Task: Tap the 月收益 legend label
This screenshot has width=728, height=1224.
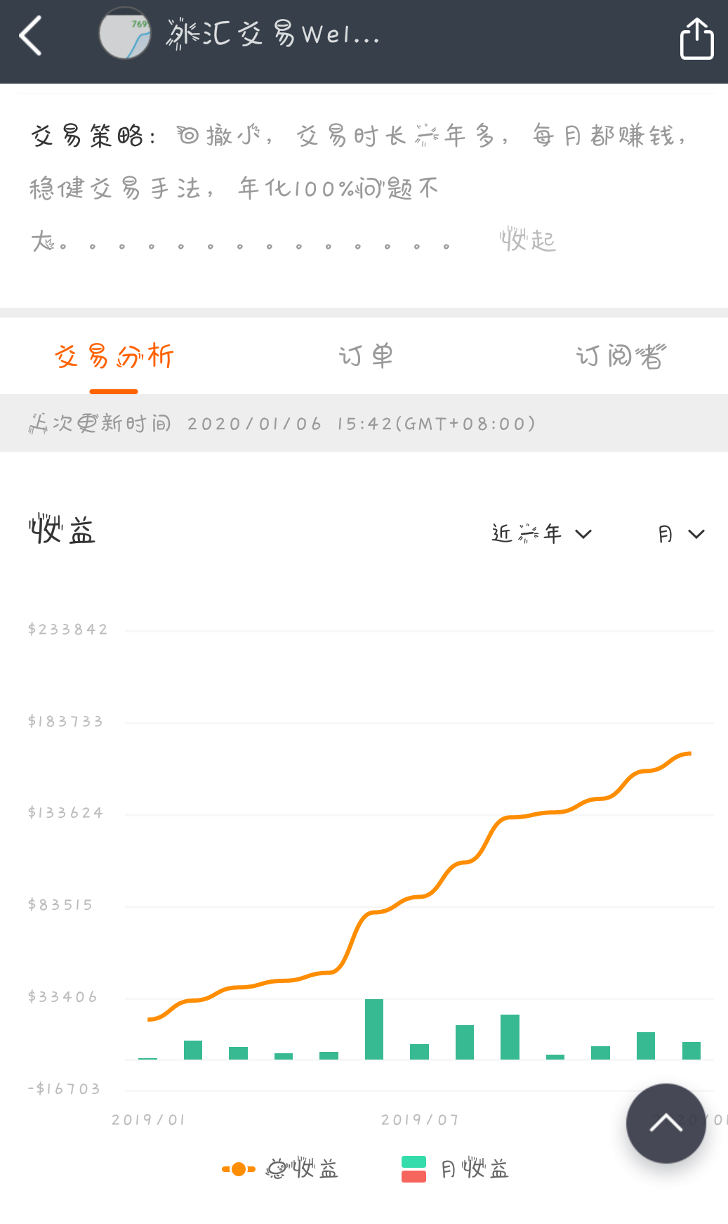Action: (x=475, y=1169)
